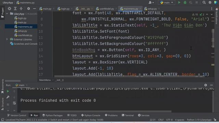This screenshot has height=123, width=219.
Task: Click Run console horizontal scrollbar
Action: point(96,111)
